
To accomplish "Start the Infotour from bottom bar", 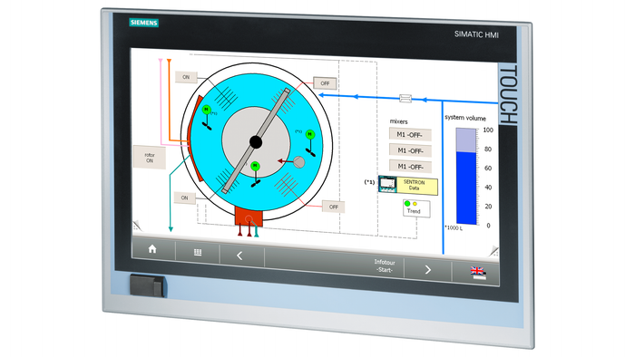I will click(384, 266).
